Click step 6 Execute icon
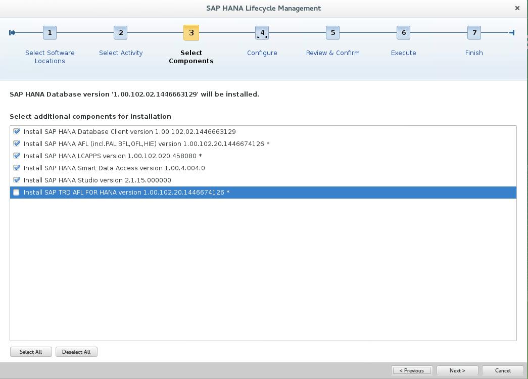The width and height of the screenshot is (528, 379). pos(403,32)
